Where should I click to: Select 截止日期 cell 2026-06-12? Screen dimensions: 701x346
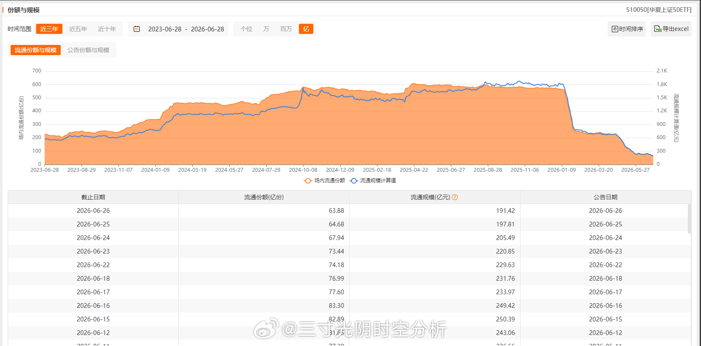tap(93, 333)
